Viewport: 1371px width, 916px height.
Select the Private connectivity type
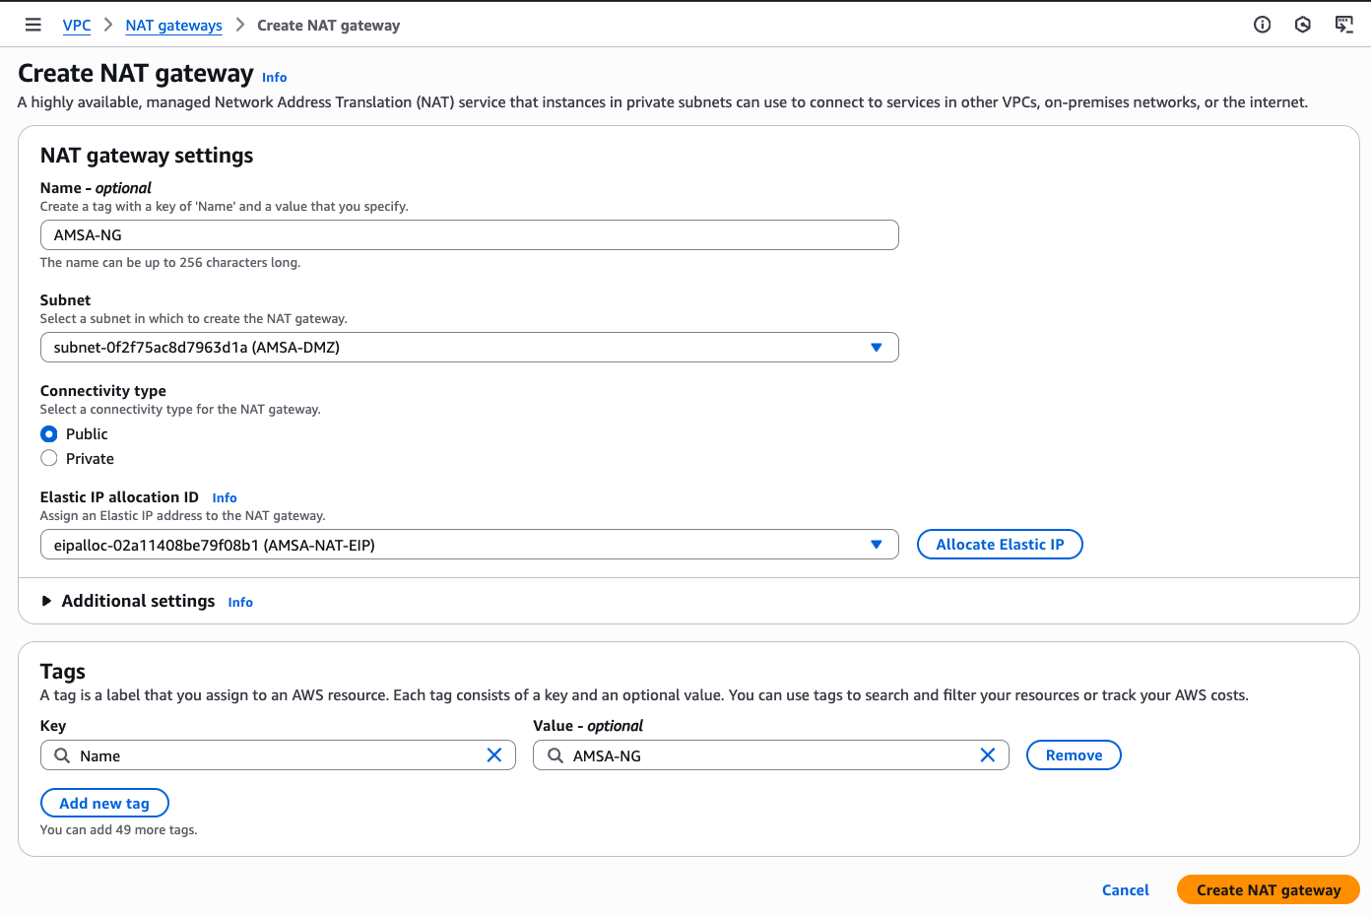point(49,458)
